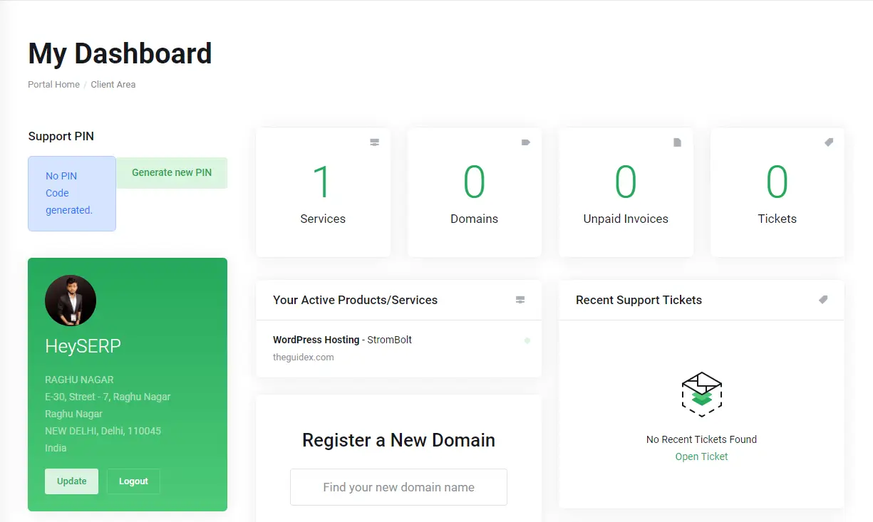The width and height of the screenshot is (873, 522).
Task: Click the document icon on Unpaid Invoices card
Action: tap(677, 142)
